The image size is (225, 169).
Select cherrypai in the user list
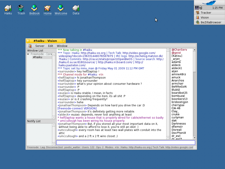pos(178,105)
